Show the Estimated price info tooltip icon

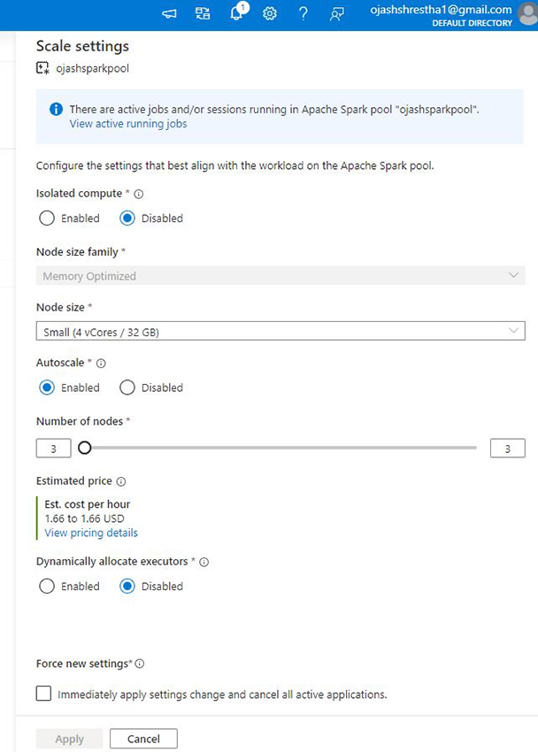(x=121, y=482)
